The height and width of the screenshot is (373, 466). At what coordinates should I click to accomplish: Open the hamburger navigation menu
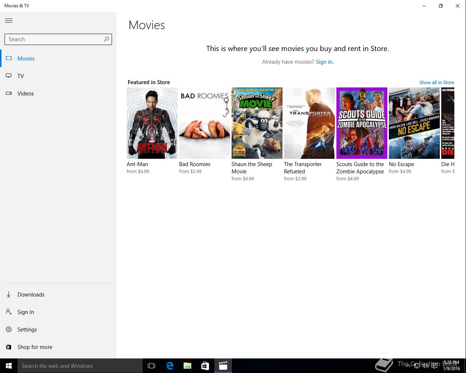coord(9,21)
